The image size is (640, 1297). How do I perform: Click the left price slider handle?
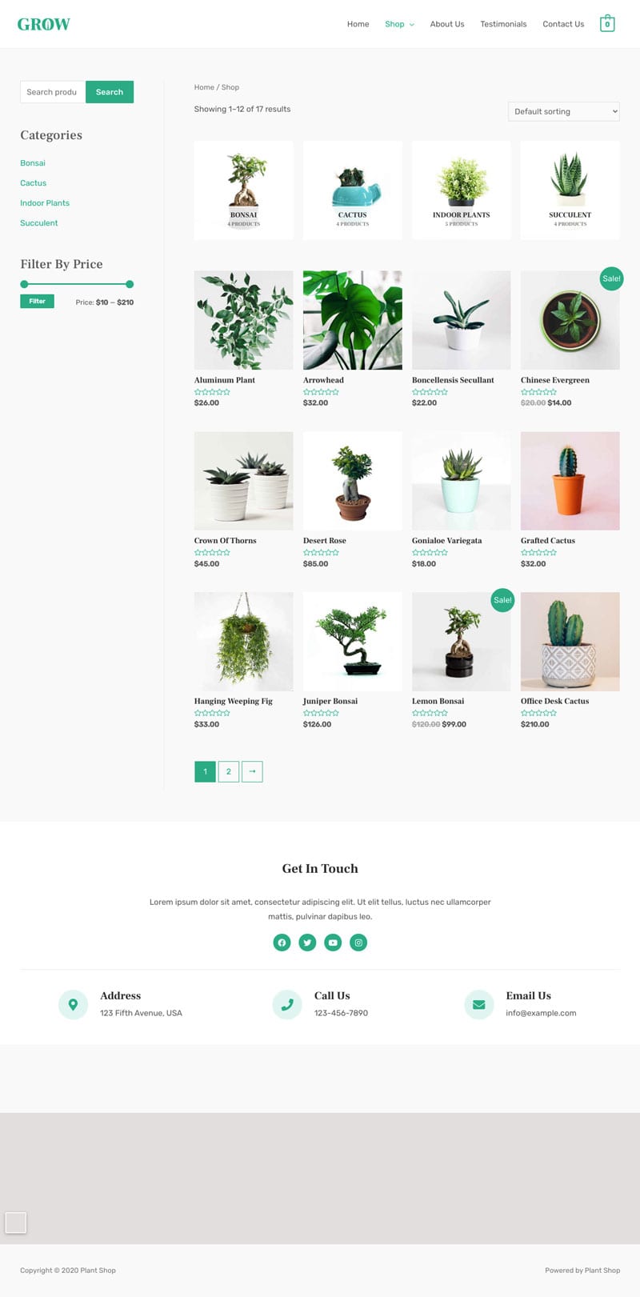click(x=24, y=284)
